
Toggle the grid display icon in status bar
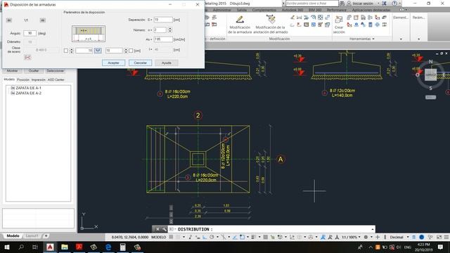[x=172, y=238]
